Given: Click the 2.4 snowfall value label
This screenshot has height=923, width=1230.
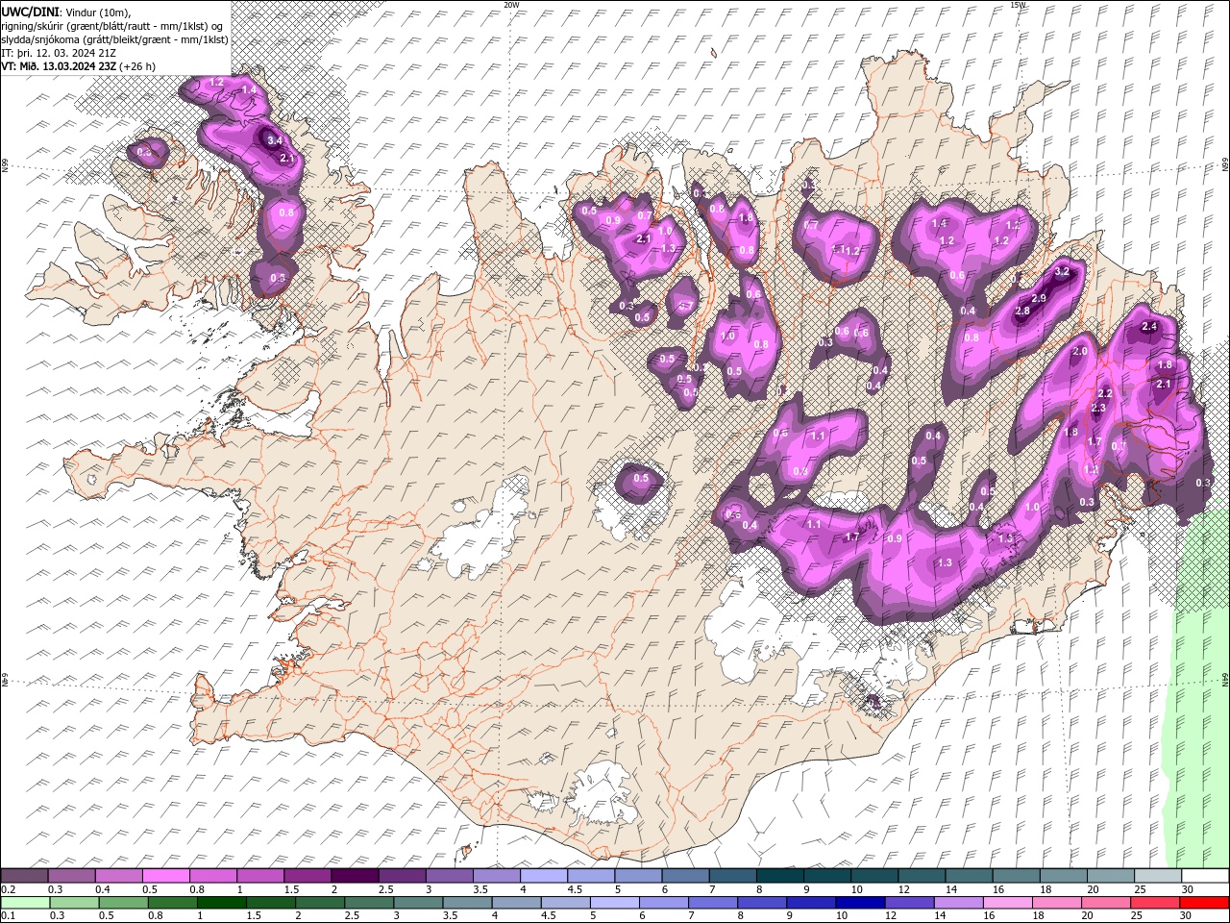Looking at the screenshot, I should pos(1149,327).
